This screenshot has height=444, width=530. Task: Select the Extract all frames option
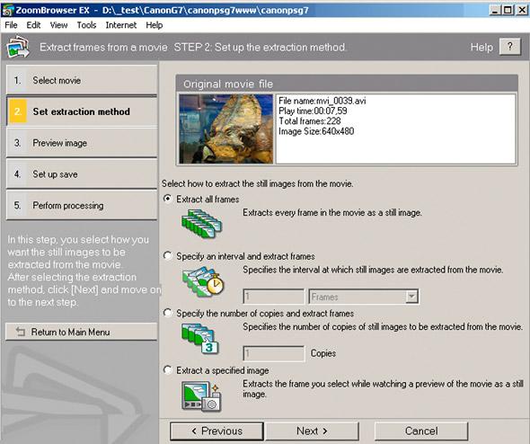168,199
